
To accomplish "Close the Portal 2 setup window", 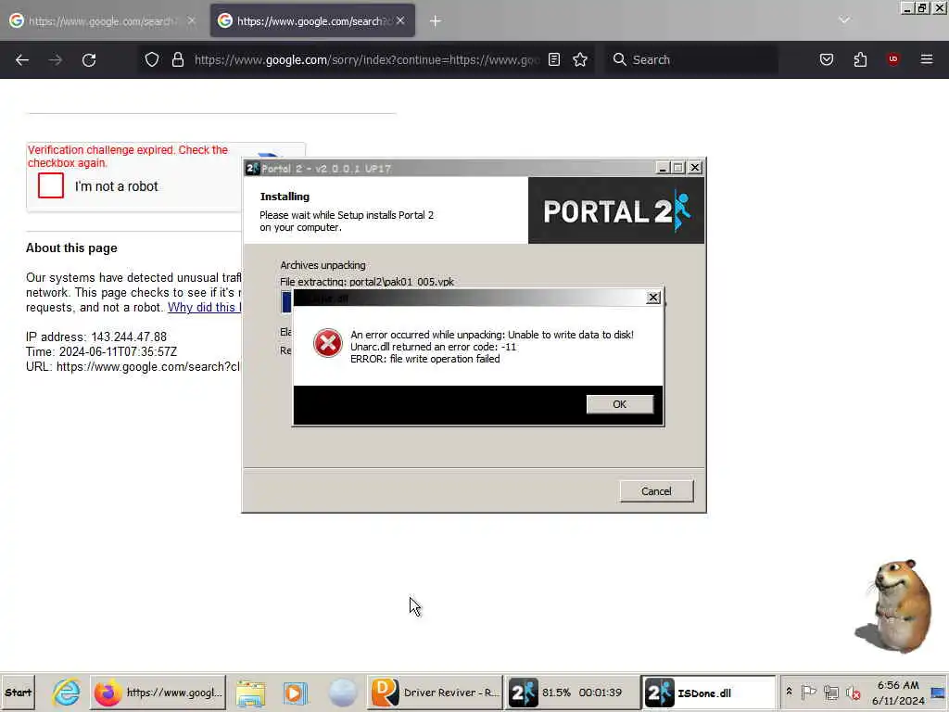I will [x=695, y=168].
